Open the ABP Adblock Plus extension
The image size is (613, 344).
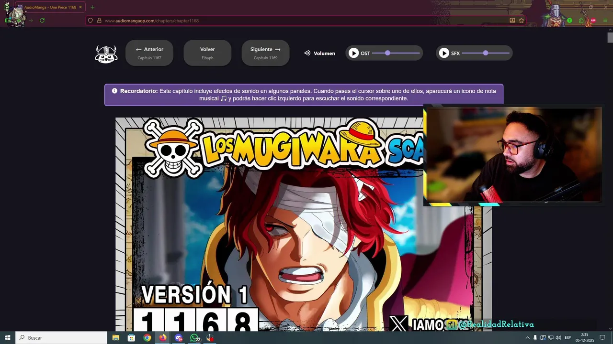tap(593, 21)
